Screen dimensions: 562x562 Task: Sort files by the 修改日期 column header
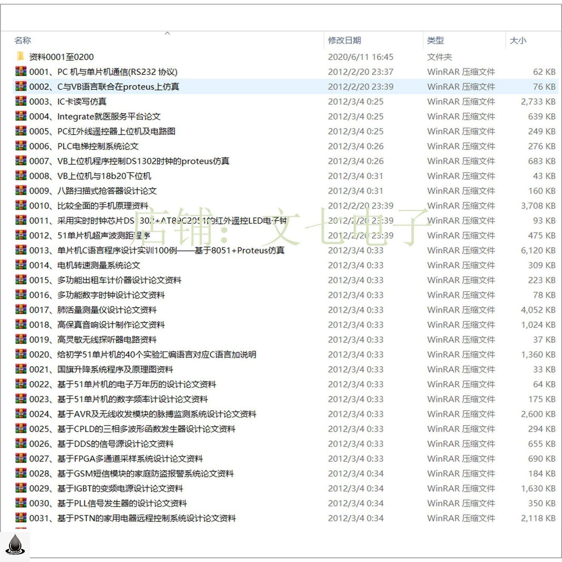pyautogui.click(x=344, y=40)
